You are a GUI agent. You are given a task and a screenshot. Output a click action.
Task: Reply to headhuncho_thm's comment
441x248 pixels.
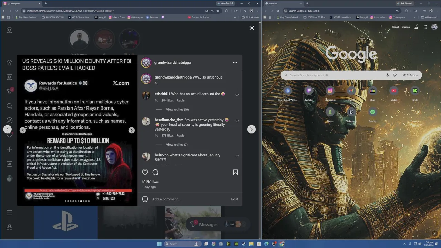click(181, 136)
